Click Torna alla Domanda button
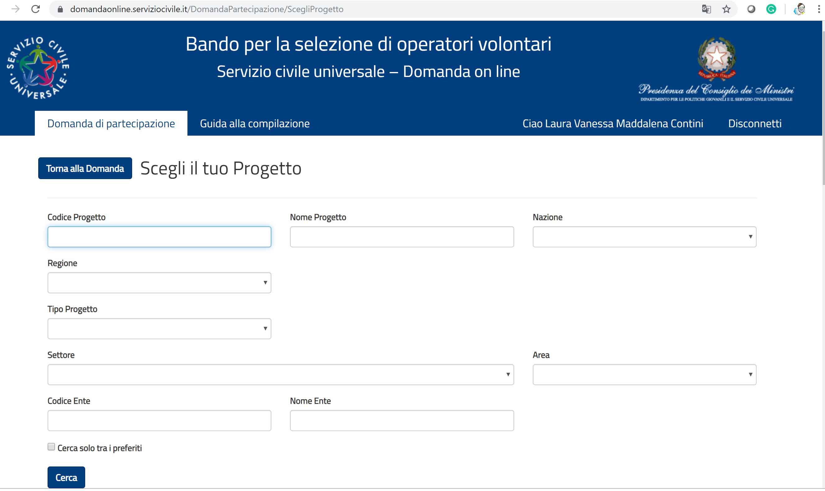Image resolution: width=825 pixels, height=491 pixels. pos(85,169)
